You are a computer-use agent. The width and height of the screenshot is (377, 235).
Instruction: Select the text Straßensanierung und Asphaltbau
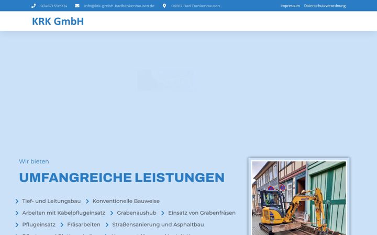click(x=158, y=225)
